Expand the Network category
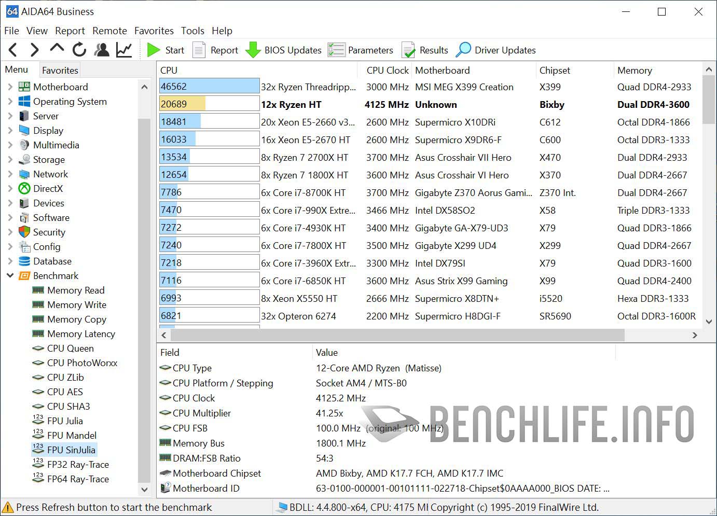 [x=10, y=174]
